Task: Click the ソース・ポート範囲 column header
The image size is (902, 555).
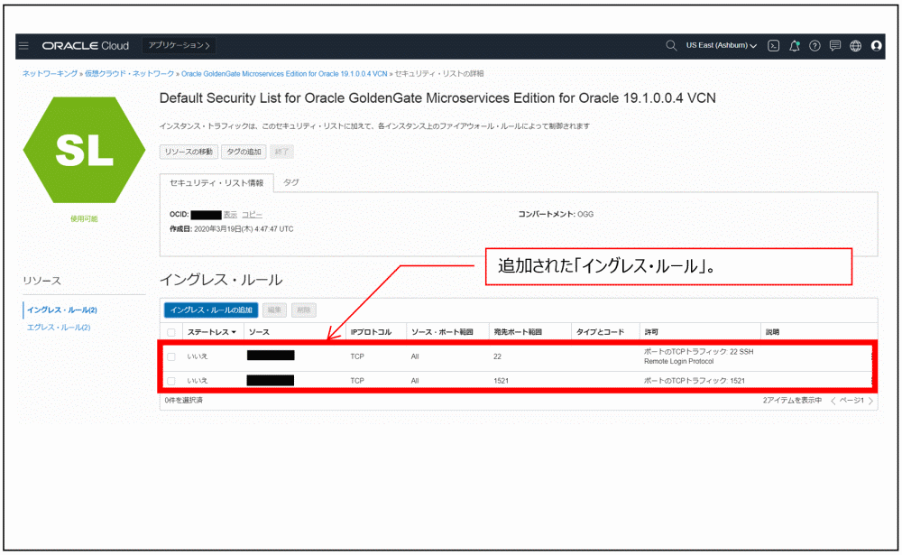Action: point(442,332)
